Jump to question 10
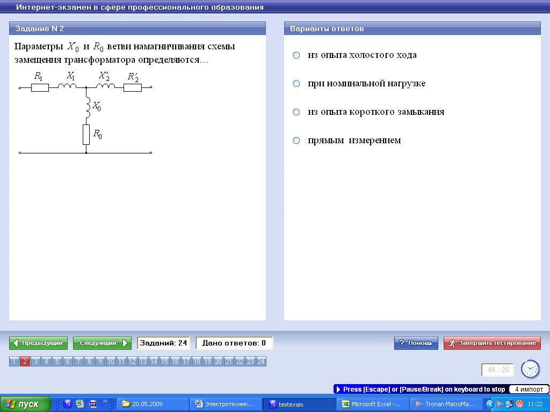 tap(111, 361)
